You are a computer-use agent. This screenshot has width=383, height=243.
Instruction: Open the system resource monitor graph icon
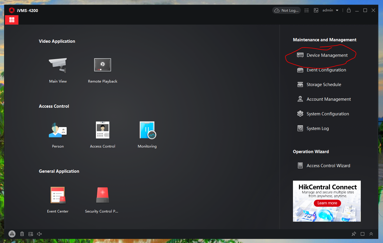pos(316,10)
